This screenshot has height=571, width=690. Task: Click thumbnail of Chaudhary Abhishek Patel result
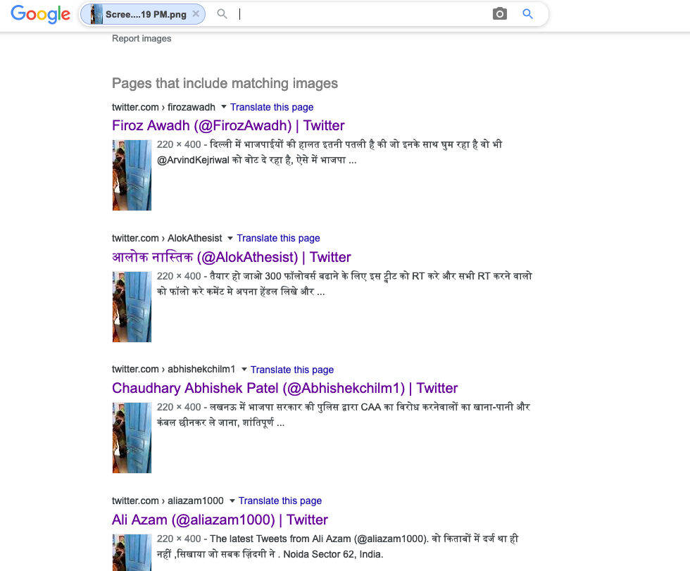[x=132, y=437]
